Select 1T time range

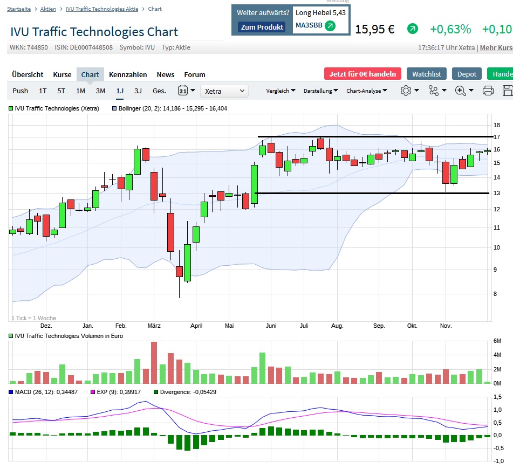point(43,91)
